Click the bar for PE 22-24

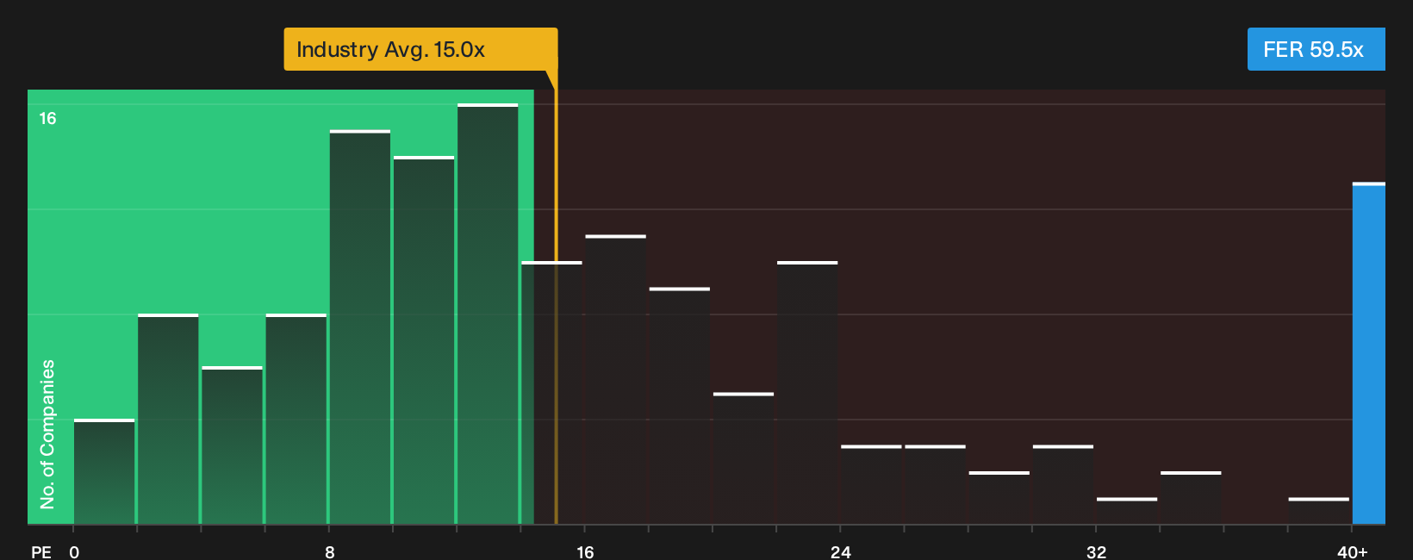click(807, 393)
